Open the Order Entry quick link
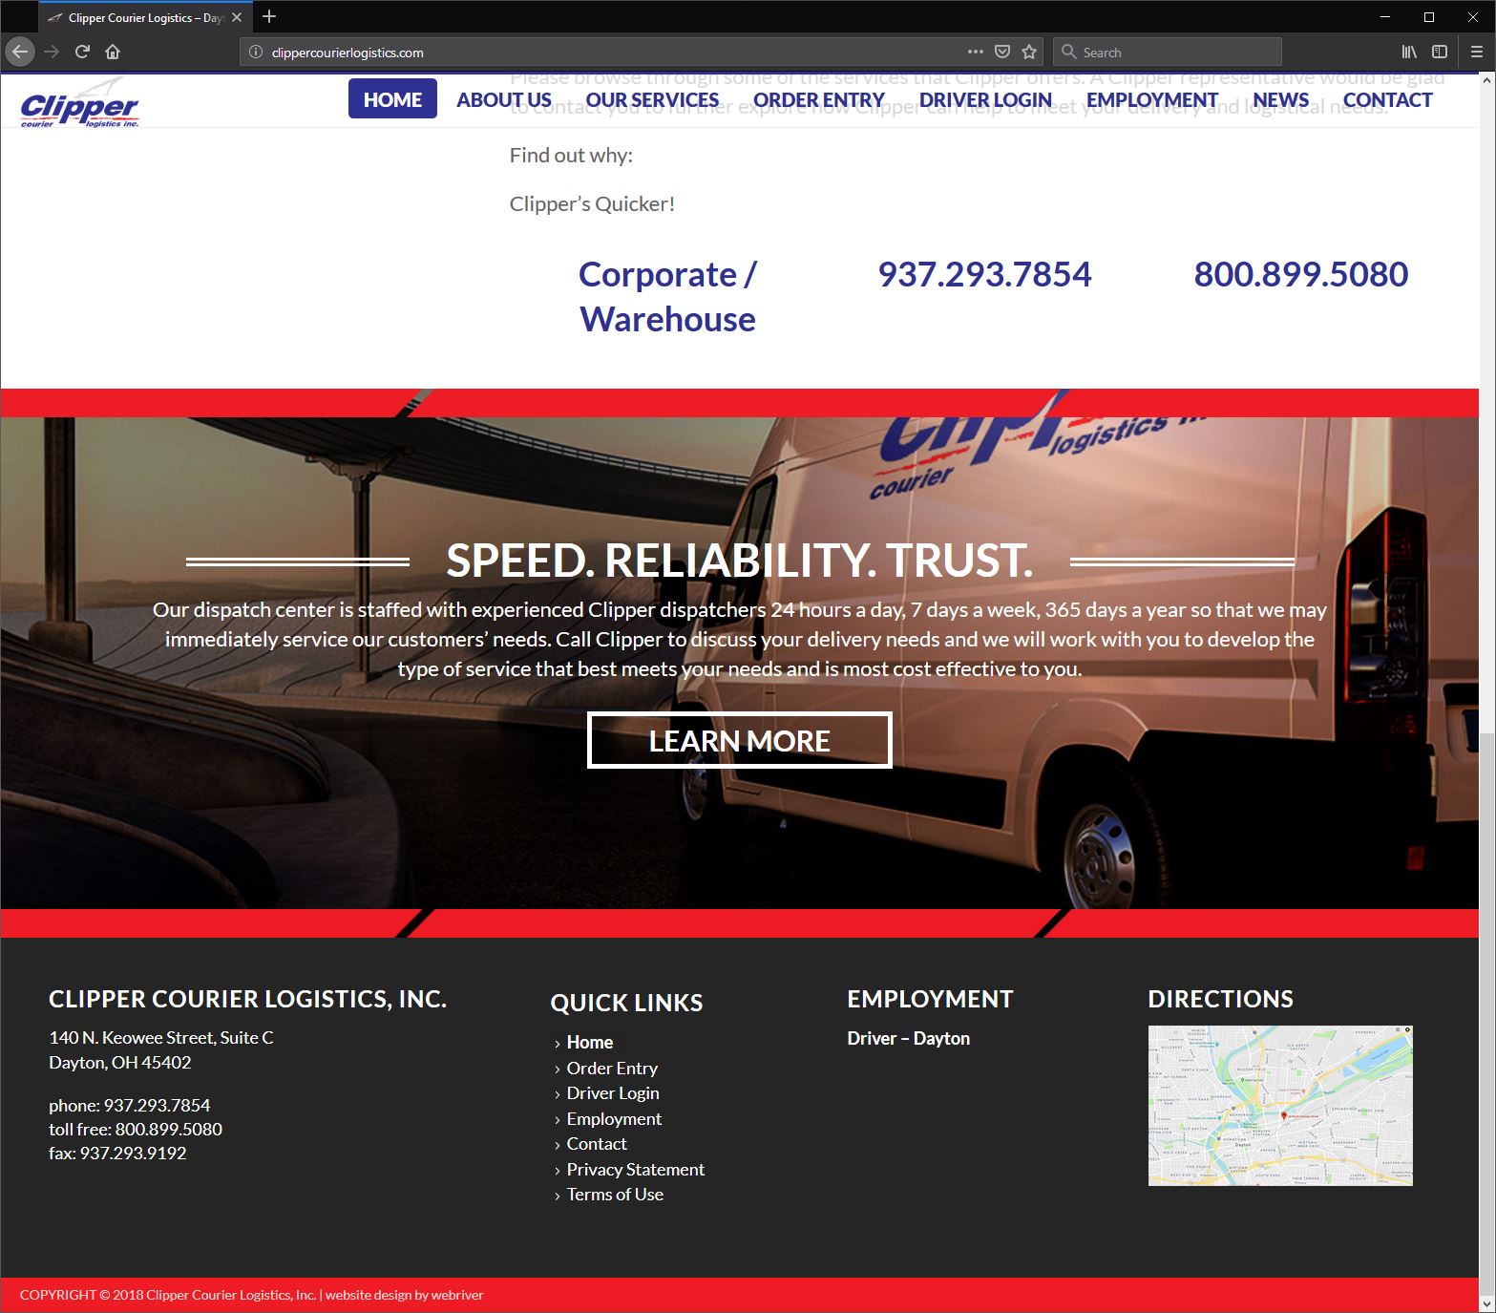Viewport: 1496px width, 1313px height. pos(612,1068)
